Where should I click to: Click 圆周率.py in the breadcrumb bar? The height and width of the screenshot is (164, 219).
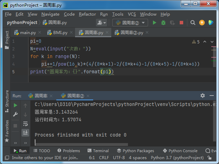[55, 23]
